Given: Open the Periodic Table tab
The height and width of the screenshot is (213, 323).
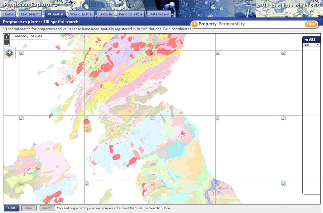Looking at the screenshot, I should (x=130, y=14).
